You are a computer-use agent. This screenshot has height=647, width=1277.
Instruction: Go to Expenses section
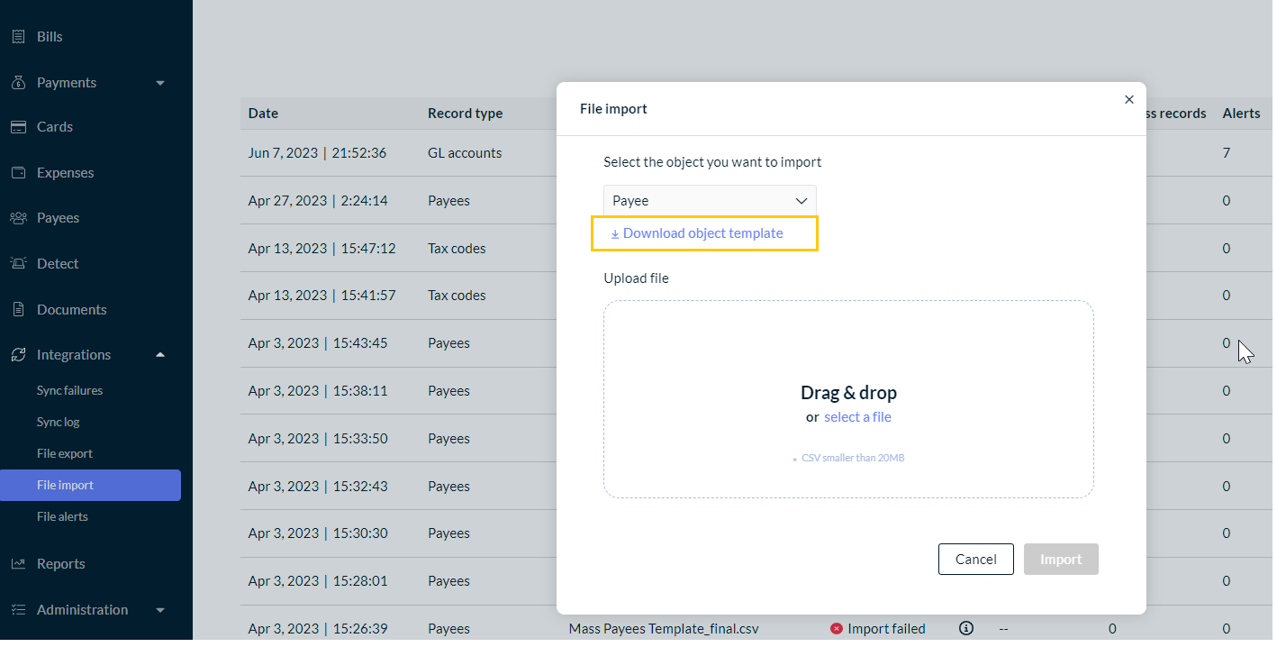point(65,173)
